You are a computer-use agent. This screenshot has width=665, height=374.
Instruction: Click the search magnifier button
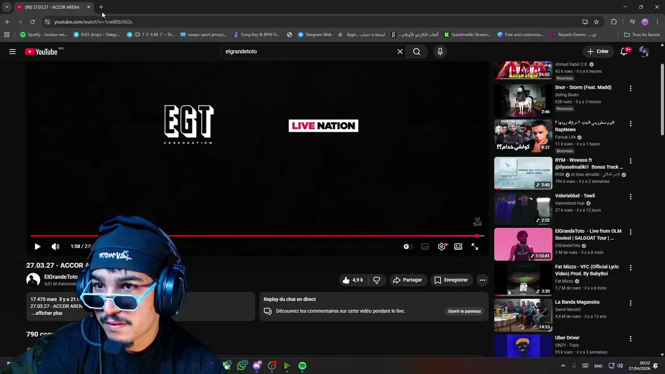(417, 51)
